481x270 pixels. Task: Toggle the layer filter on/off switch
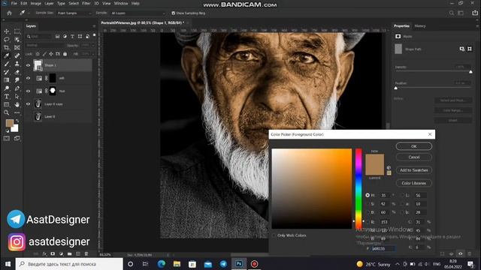pyautogui.click(x=94, y=35)
